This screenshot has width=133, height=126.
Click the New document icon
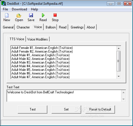point(7,15)
